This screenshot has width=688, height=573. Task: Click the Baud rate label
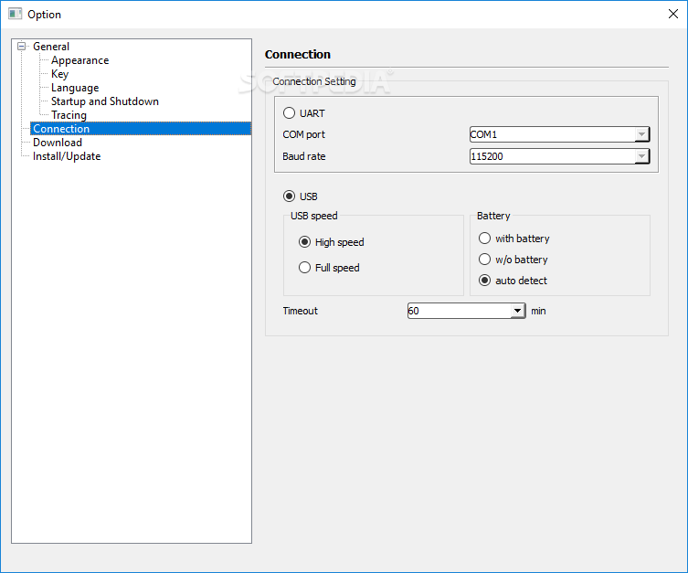[x=304, y=156]
